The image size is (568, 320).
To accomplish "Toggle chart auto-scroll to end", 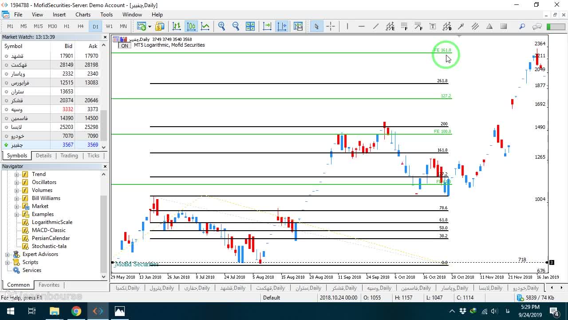I will (267, 26).
